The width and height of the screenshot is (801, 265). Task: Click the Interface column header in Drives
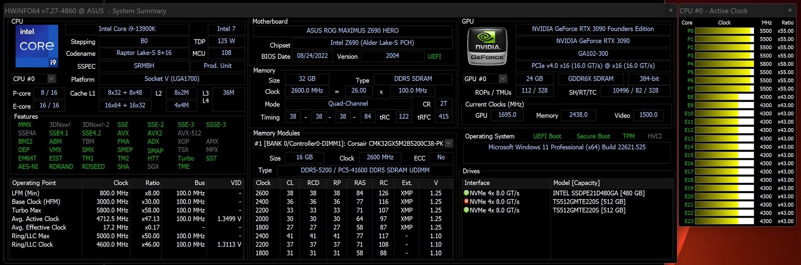coord(506,183)
